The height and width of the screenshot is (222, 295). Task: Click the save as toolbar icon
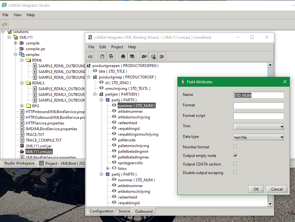pyautogui.click(x=111, y=57)
